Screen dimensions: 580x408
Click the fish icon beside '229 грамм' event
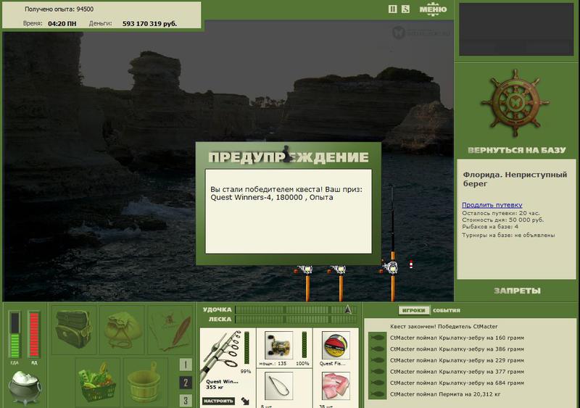click(x=377, y=360)
